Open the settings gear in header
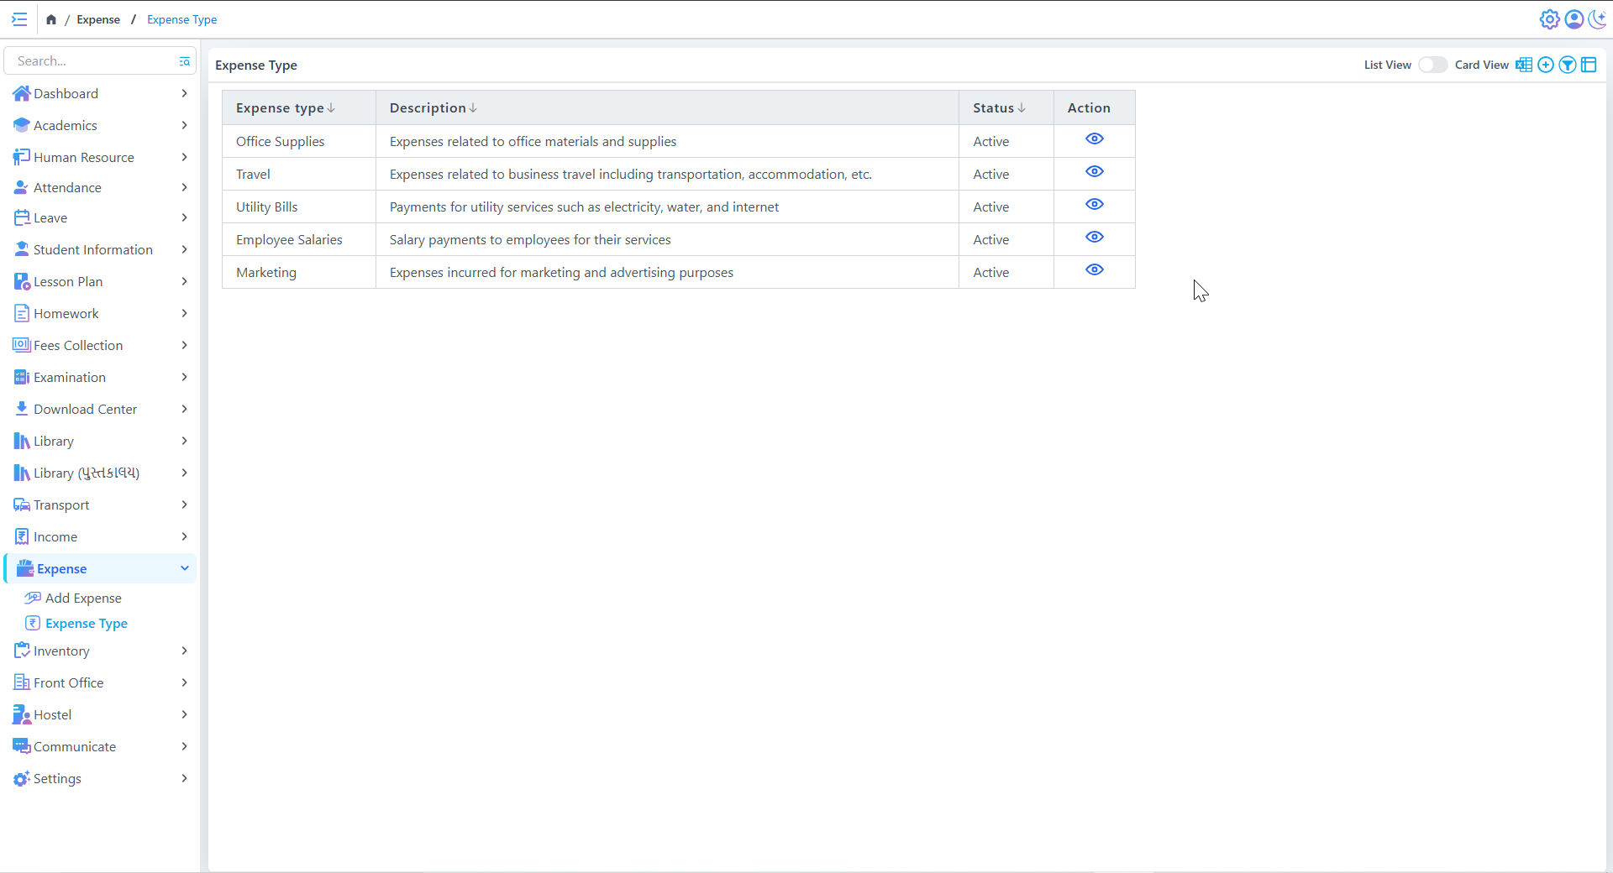This screenshot has height=873, width=1613. click(x=1549, y=19)
